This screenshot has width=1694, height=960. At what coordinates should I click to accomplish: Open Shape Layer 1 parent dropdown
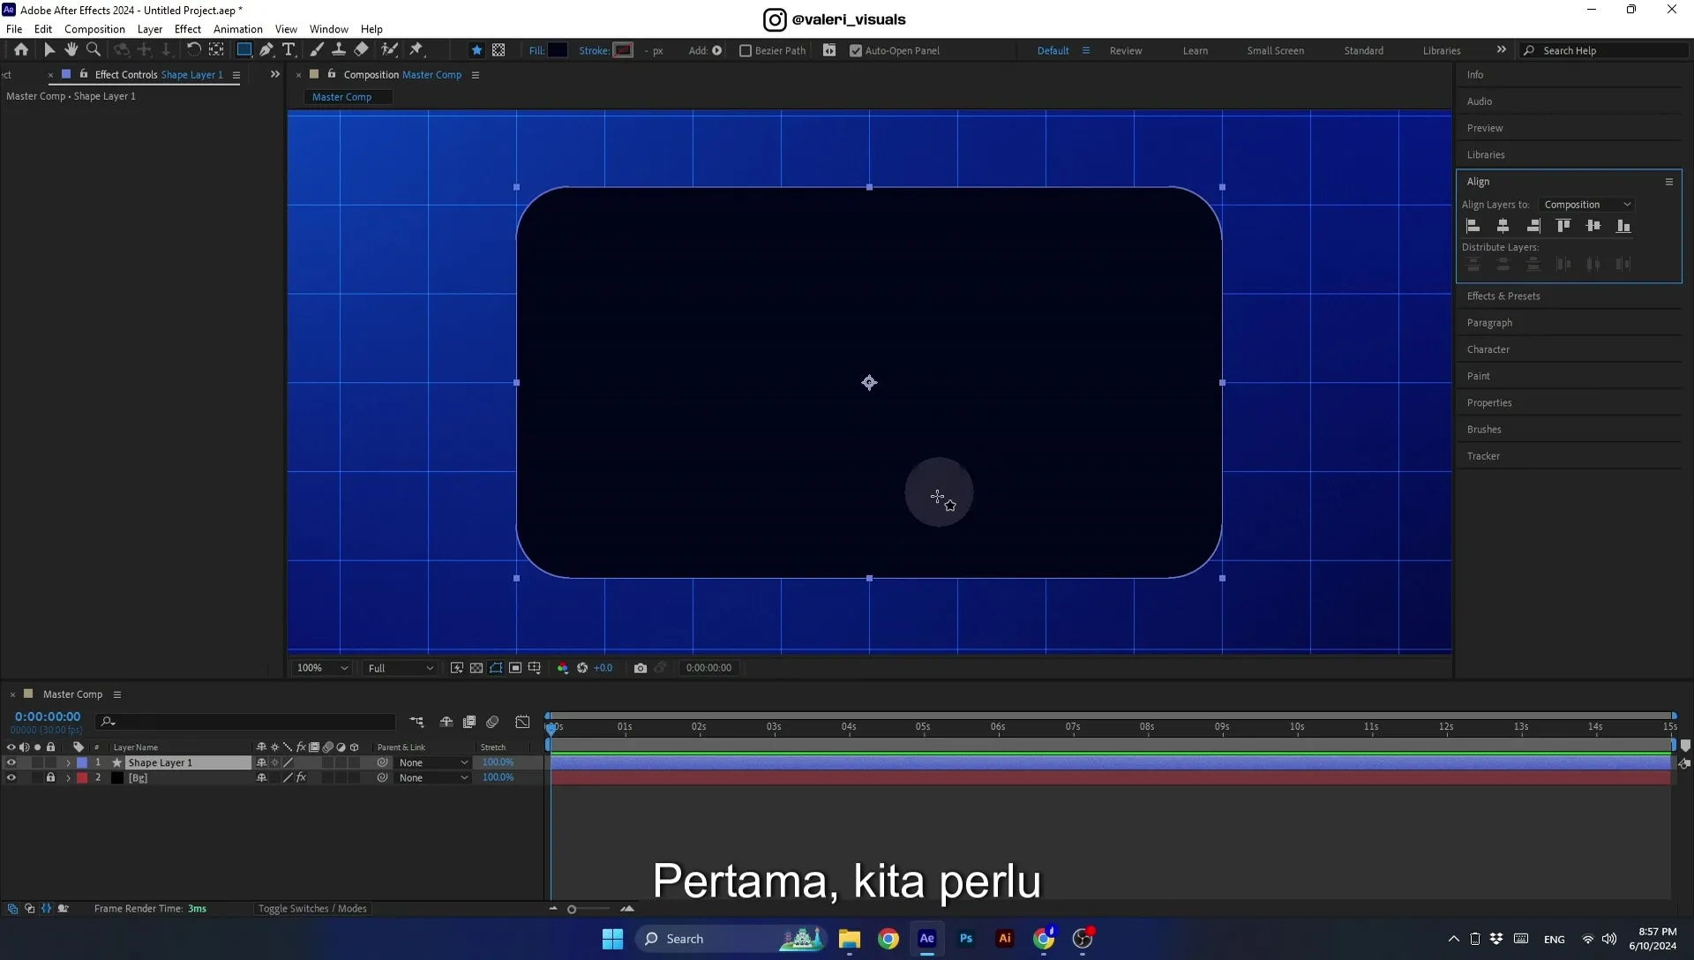[433, 763]
